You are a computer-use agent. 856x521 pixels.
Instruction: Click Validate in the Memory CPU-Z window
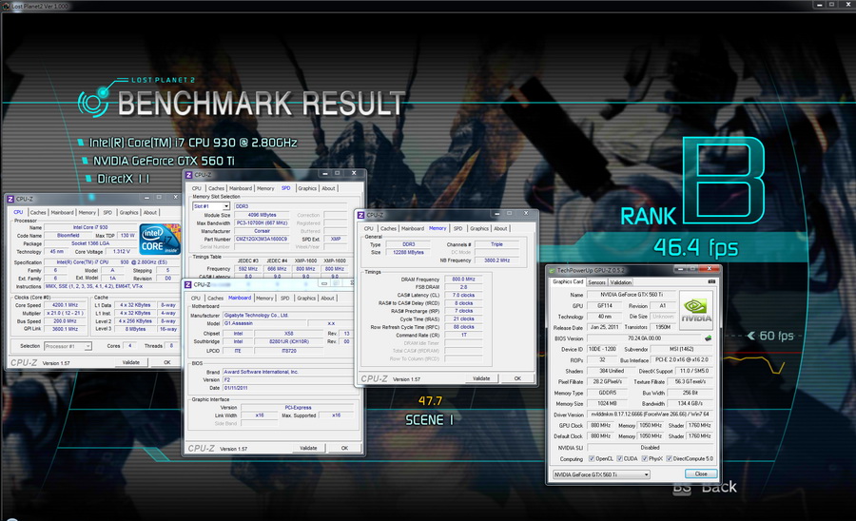[x=481, y=378]
